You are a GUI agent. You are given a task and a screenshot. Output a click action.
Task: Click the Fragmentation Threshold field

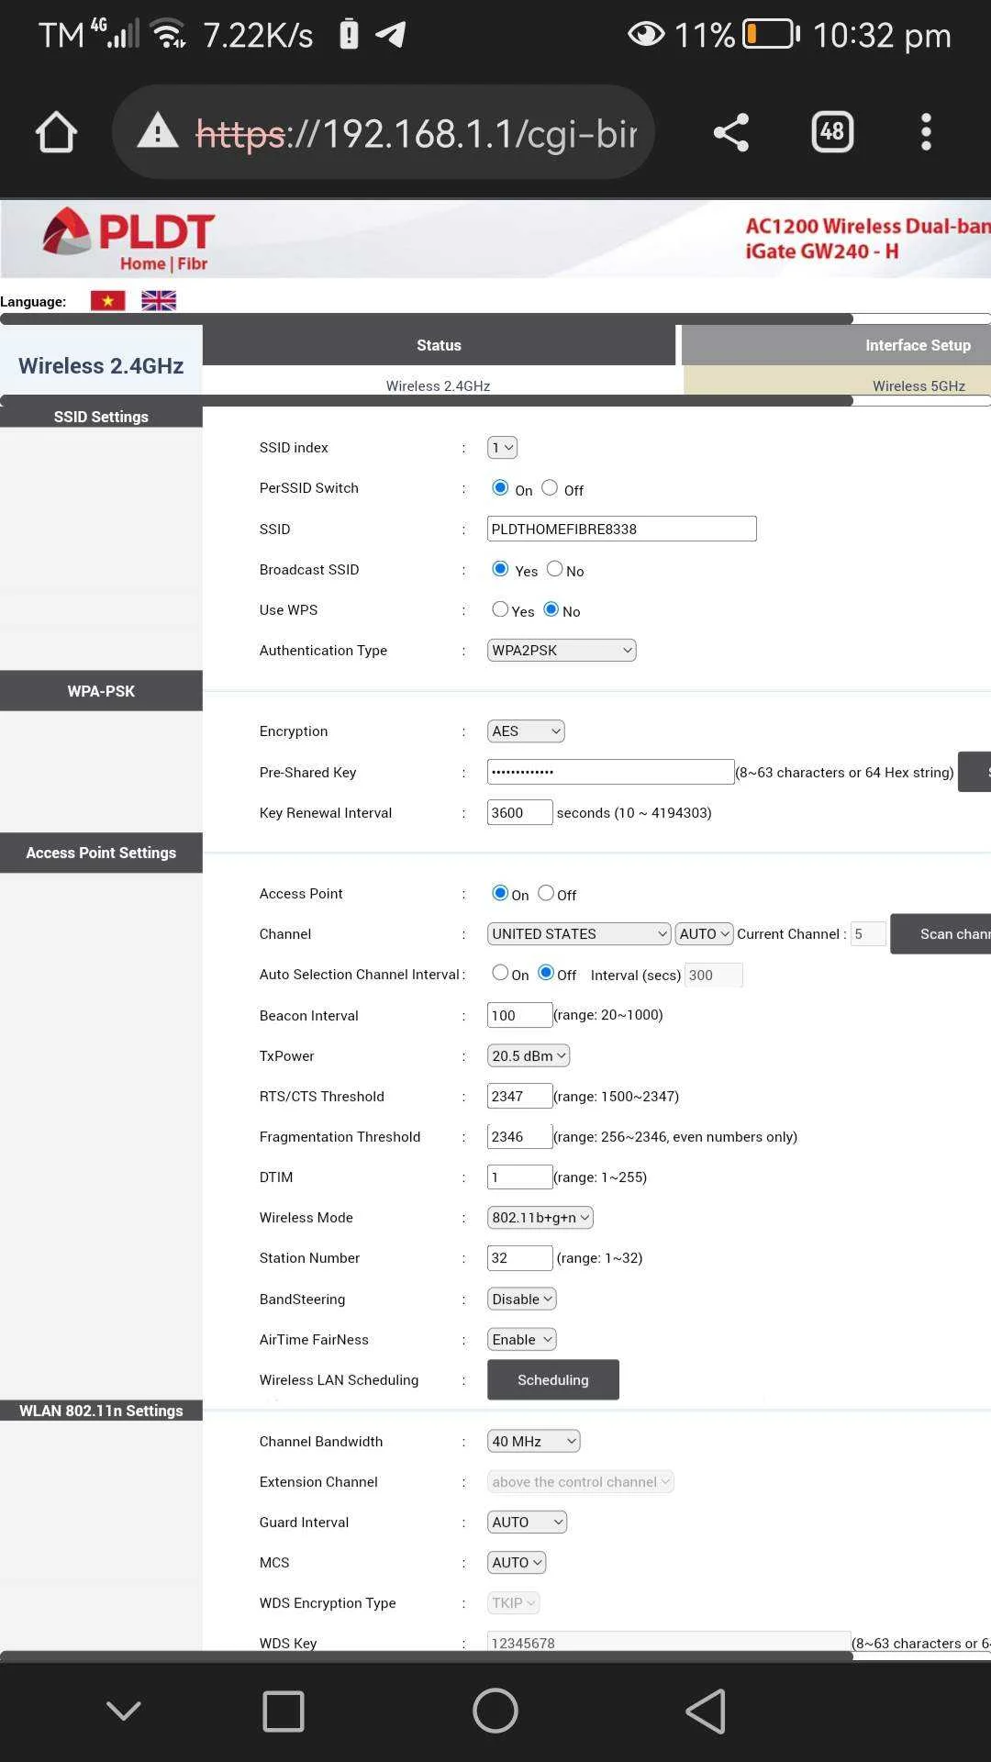click(520, 1137)
